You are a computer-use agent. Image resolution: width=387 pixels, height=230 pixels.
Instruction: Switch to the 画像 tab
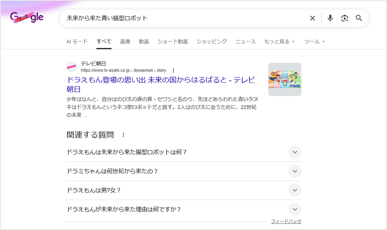pos(125,42)
